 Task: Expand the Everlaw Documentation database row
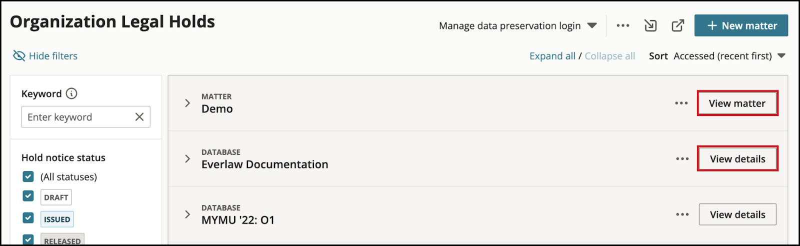[x=187, y=158]
